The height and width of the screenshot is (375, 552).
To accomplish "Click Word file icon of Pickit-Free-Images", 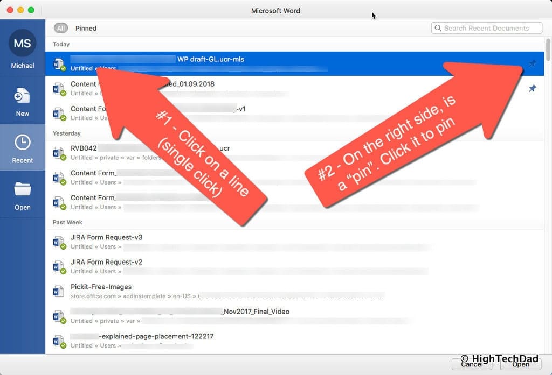I will 58,292.
